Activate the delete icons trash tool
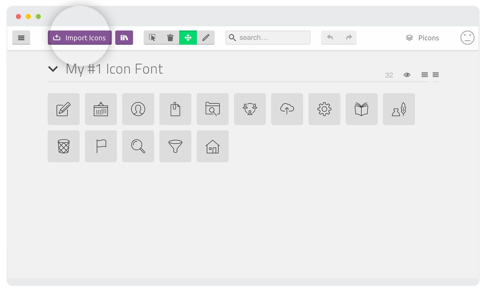This screenshot has height=294, width=486. pyautogui.click(x=170, y=38)
